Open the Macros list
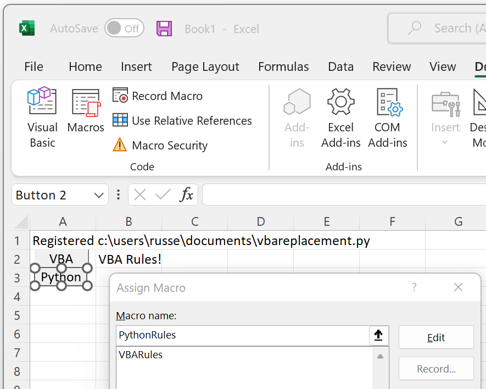 click(86, 111)
